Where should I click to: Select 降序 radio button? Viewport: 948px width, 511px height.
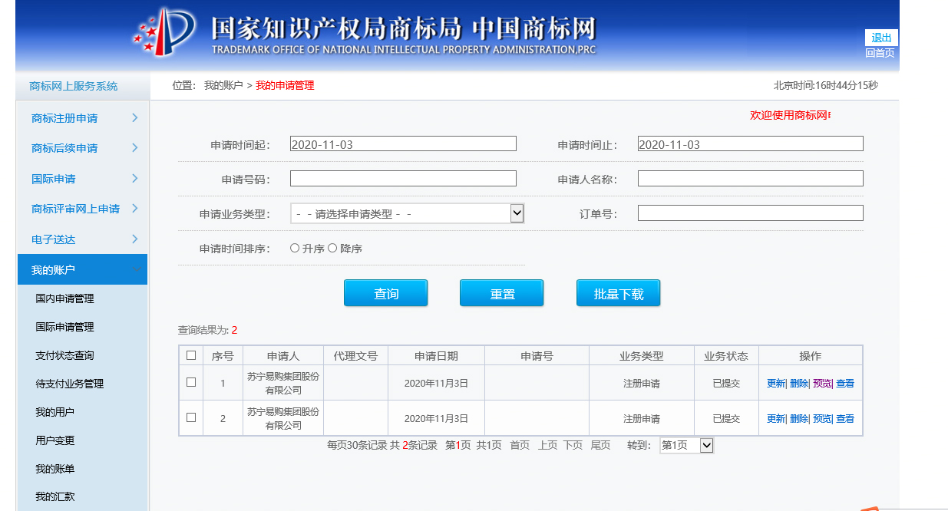pyautogui.click(x=332, y=248)
